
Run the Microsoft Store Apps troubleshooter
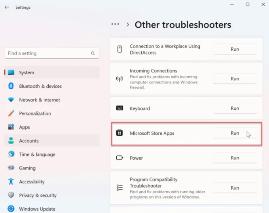(x=235, y=133)
